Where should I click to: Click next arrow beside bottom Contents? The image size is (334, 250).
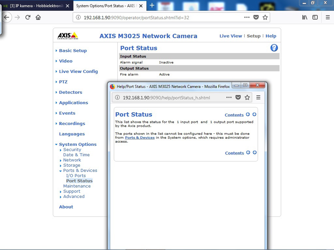tap(254, 152)
